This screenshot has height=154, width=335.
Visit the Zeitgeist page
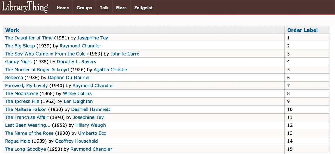[x=143, y=8]
